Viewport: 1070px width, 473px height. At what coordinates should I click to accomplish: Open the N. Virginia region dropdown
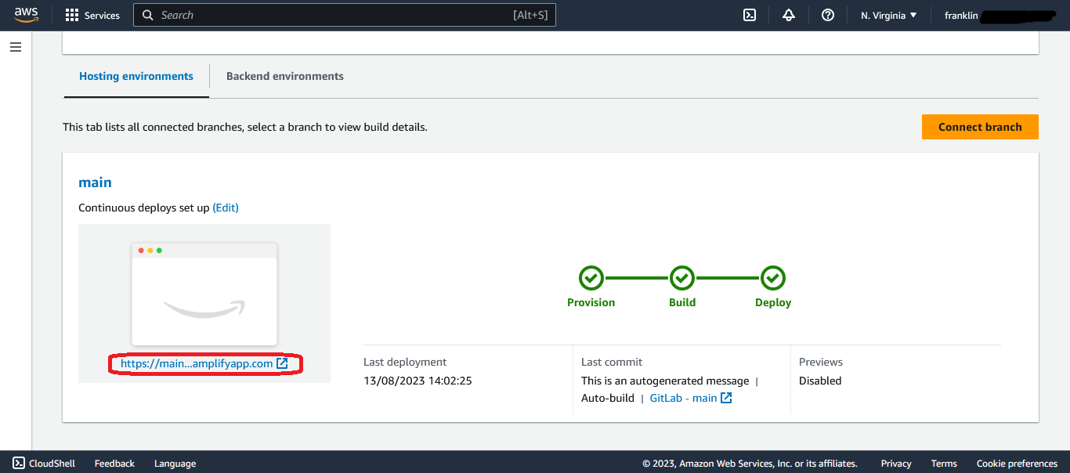[888, 15]
